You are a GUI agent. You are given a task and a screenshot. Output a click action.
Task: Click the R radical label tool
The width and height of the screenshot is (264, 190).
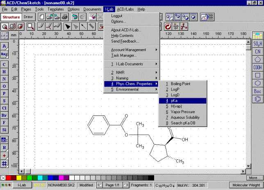4,148
